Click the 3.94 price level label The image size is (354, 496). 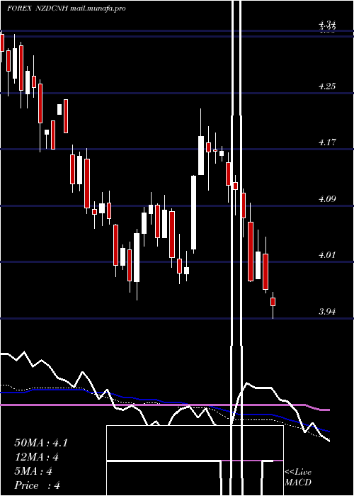tap(327, 312)
